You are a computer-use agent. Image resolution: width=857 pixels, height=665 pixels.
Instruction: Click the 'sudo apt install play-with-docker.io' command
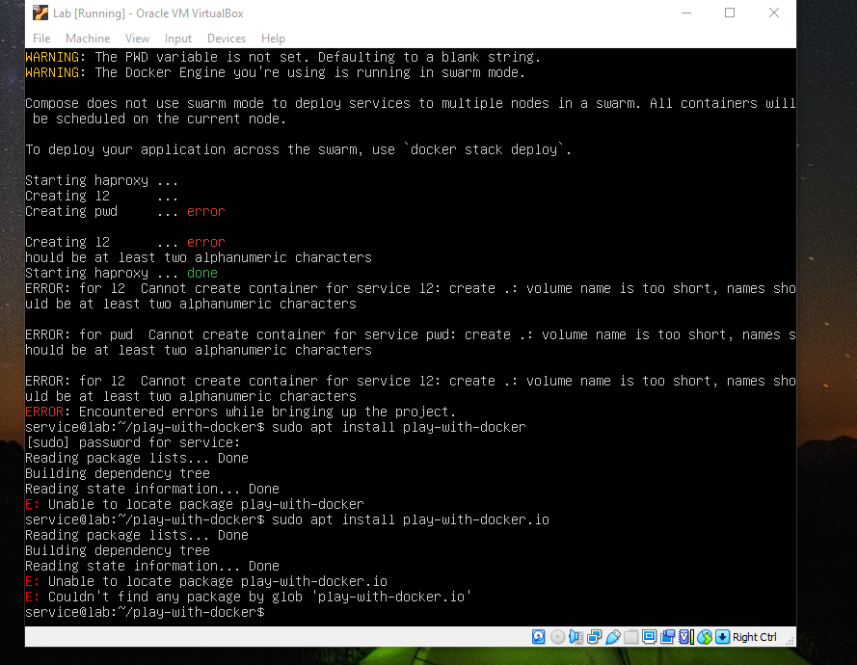(x=410, y=519)
